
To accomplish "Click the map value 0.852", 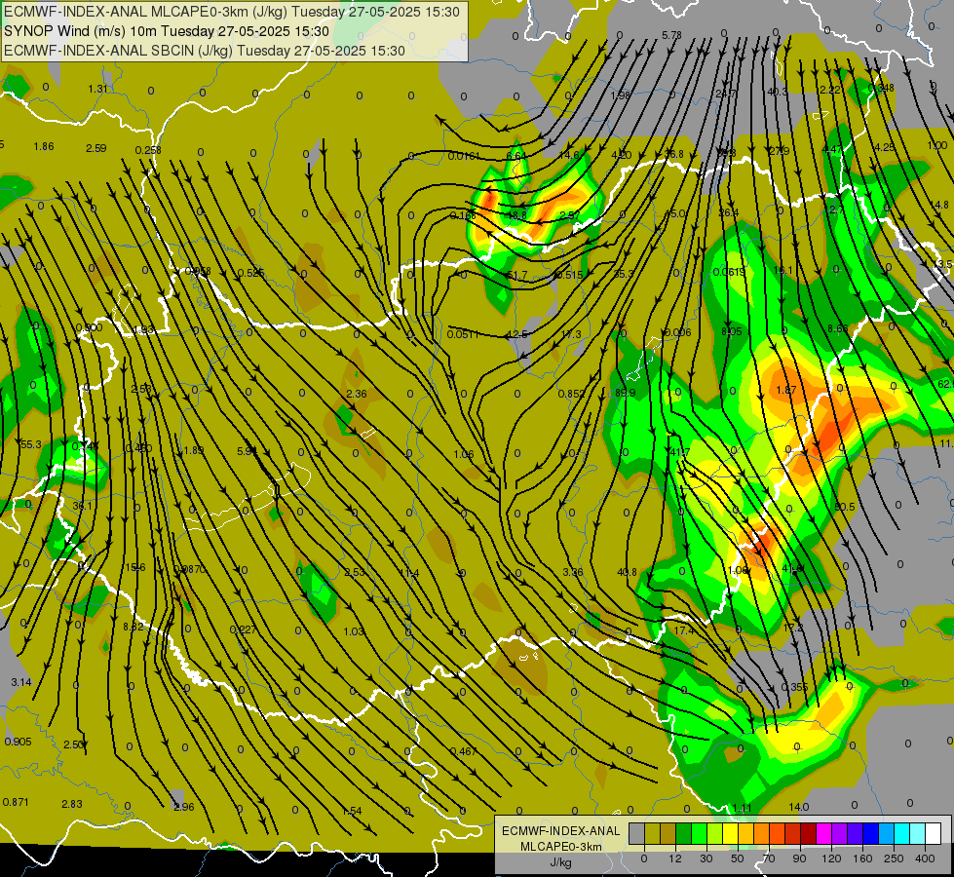I will (572, 394).
